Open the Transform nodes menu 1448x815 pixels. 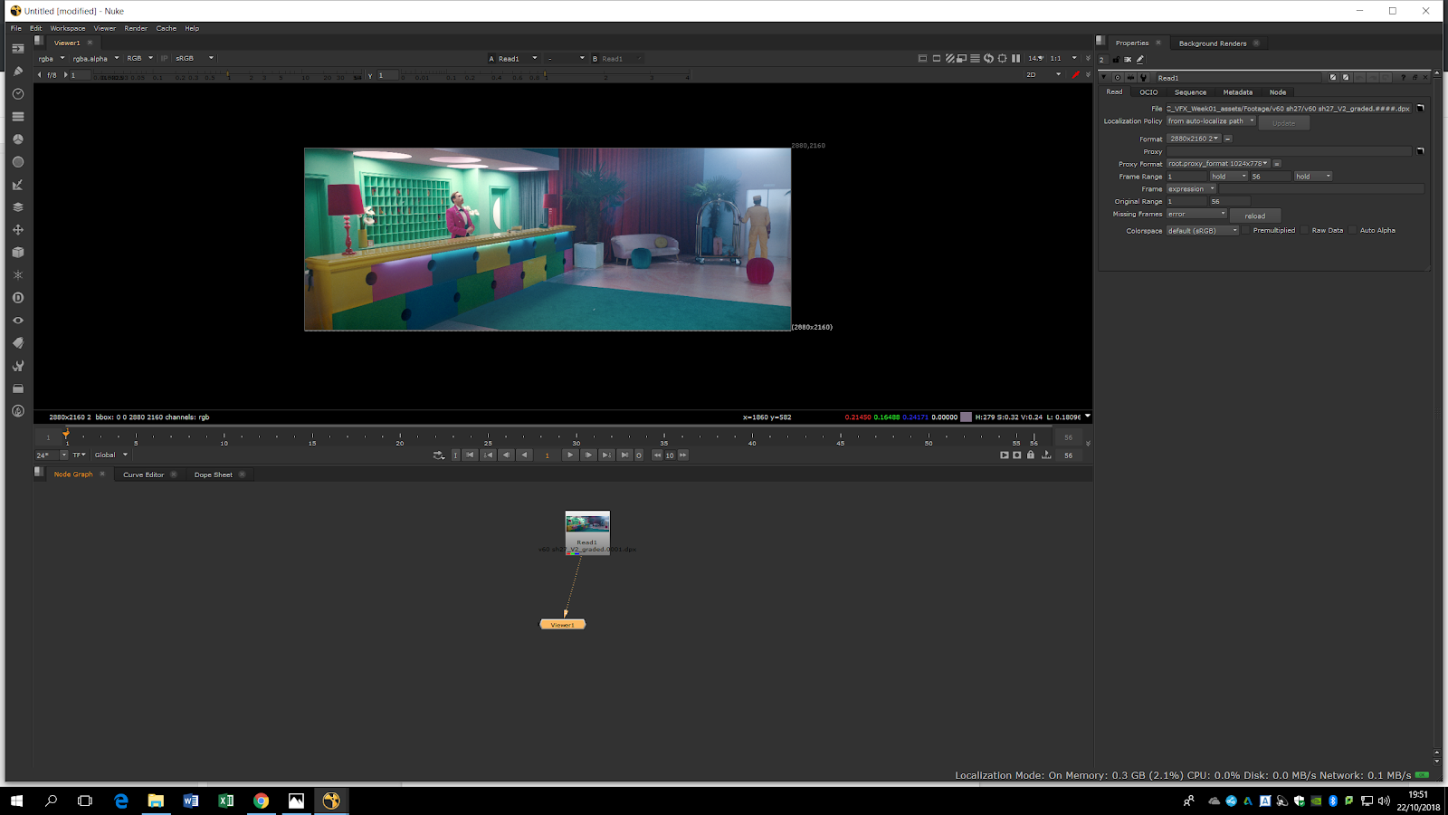tap(17, 230)
